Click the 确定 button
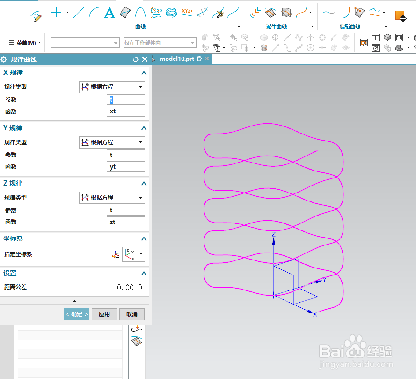The image size is (416, 379). pos(77,314)
